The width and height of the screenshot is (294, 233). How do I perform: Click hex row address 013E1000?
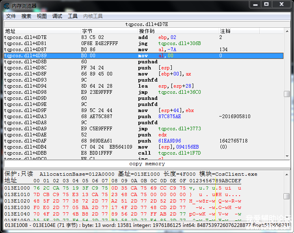tap(17, 188)
